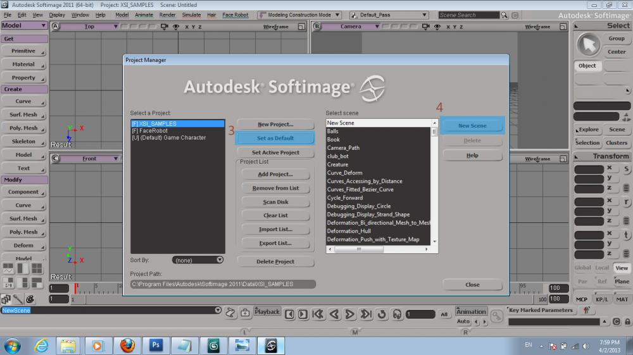Click the loop playback icon
The image size is (633, 355).
click(x=382, y=314)
